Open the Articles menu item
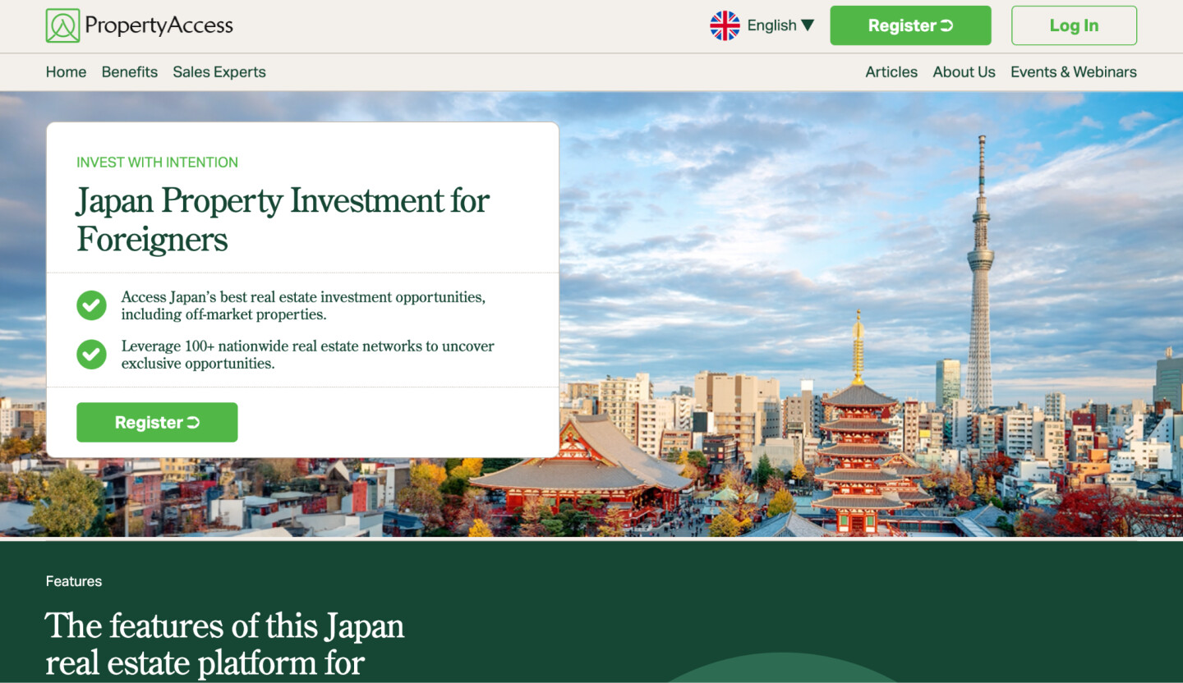This screenshot has height=683, width=1183. tap(891, 72)
